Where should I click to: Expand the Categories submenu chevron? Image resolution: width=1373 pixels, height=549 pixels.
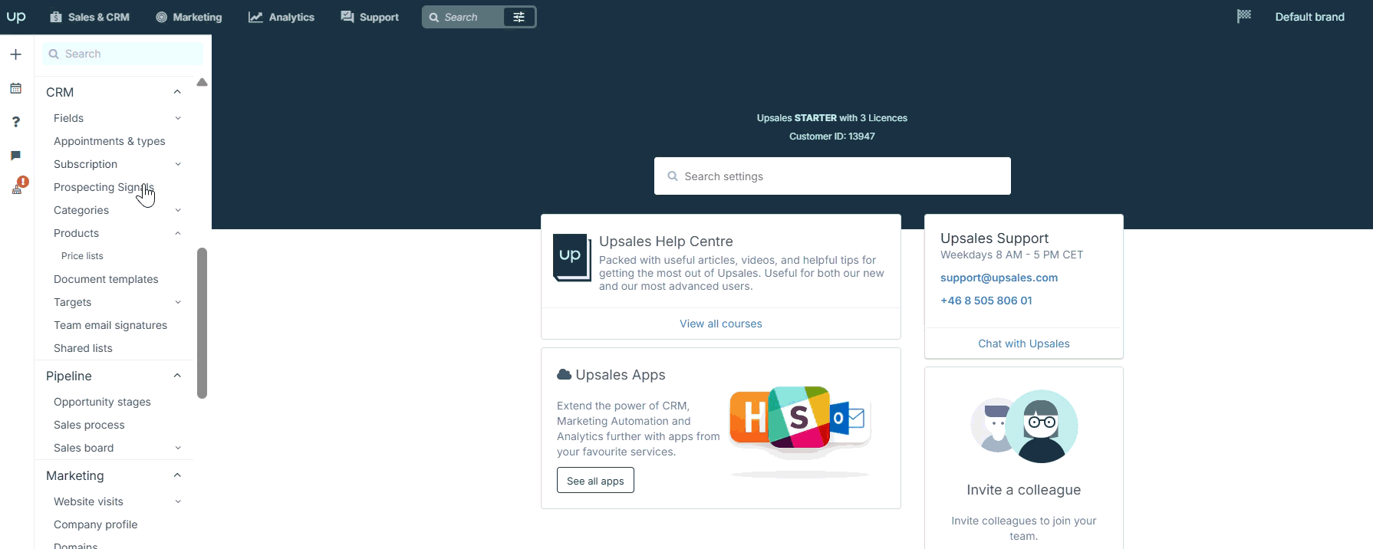[x=178, y=210]
